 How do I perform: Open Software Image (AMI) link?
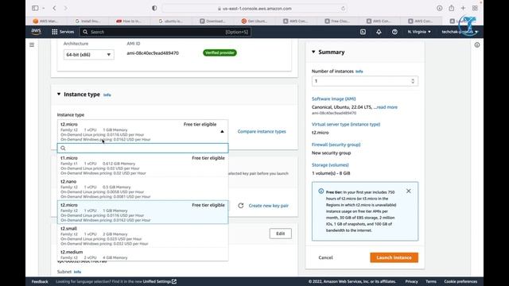pos(334,99)
